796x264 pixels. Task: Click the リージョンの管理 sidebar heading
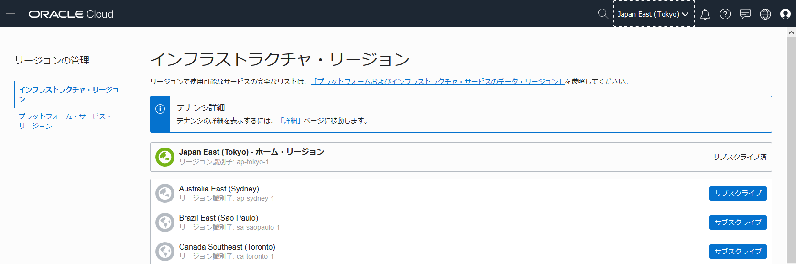[52, 61]
